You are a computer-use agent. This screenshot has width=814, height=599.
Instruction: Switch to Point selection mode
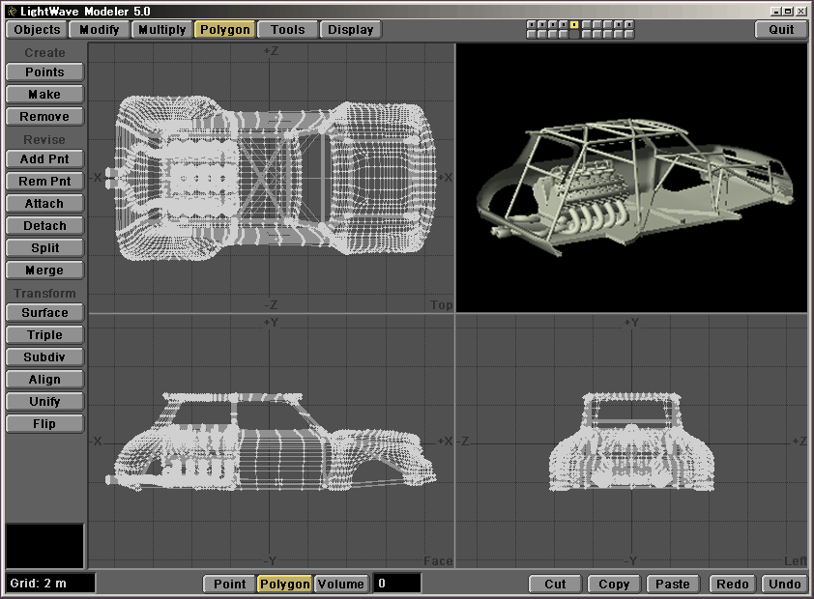[x=229, y=584]
